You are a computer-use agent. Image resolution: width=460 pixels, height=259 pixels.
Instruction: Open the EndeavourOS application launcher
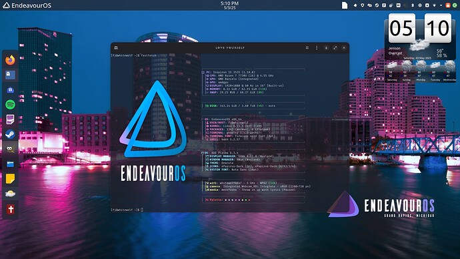[x=27, y=5]
